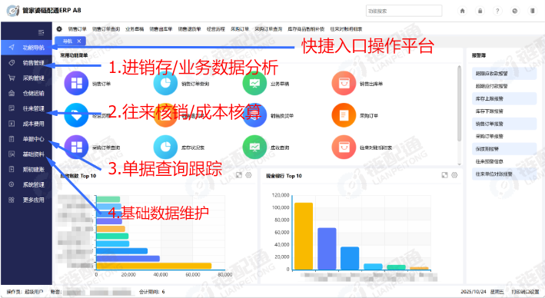Open the purple 采购订单查询 tile icon

[x=76, y=147]
